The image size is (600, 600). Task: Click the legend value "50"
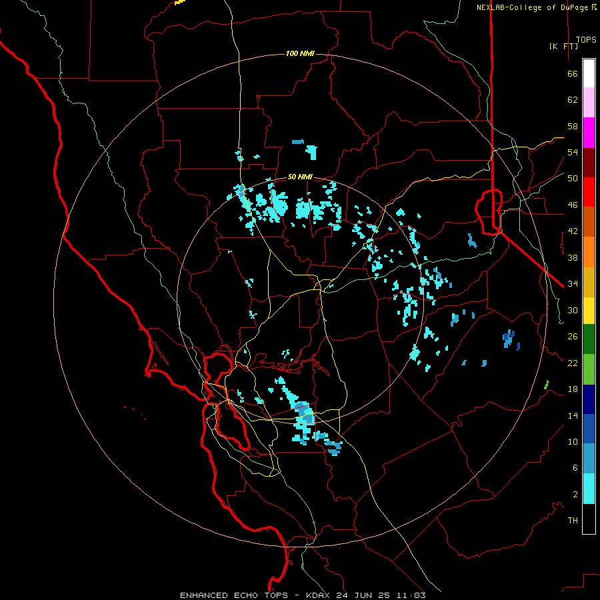tap(573, 178)
